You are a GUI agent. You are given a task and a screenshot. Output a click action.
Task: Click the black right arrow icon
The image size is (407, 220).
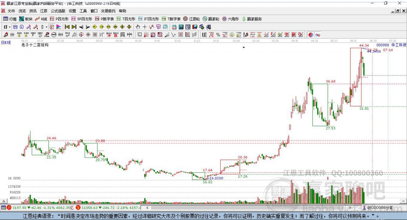pos(88,27)
